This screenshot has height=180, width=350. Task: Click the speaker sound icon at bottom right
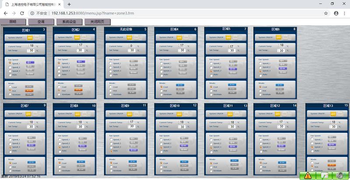[339, 175]
